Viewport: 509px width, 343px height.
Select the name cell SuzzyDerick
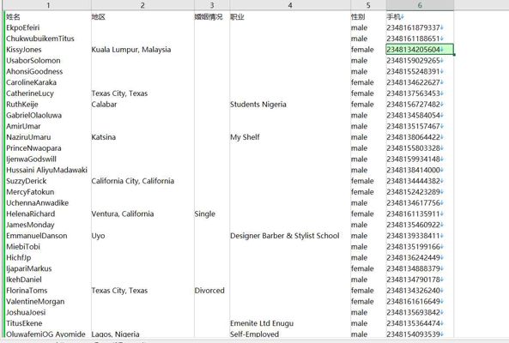pos(48,181)
